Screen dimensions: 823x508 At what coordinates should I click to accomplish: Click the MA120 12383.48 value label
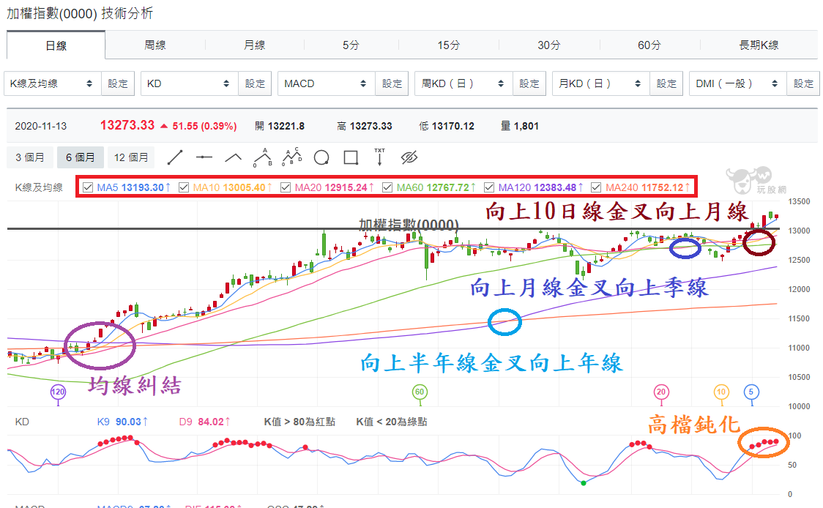[x=541, y=187]
